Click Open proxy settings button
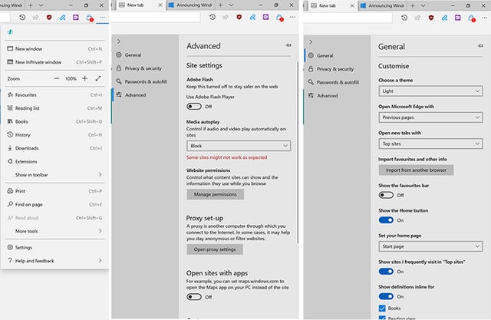Viewport: 491px width, 320px height. 215,249
